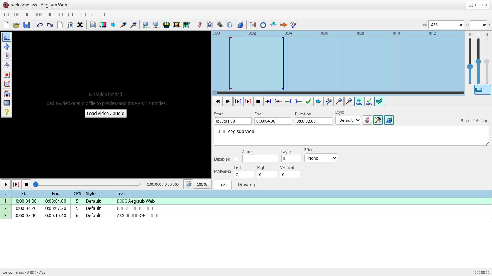Open the Effect None dropdown
Image resolution: width=492 pixels, height=276 pixels.
coord(321,158)
